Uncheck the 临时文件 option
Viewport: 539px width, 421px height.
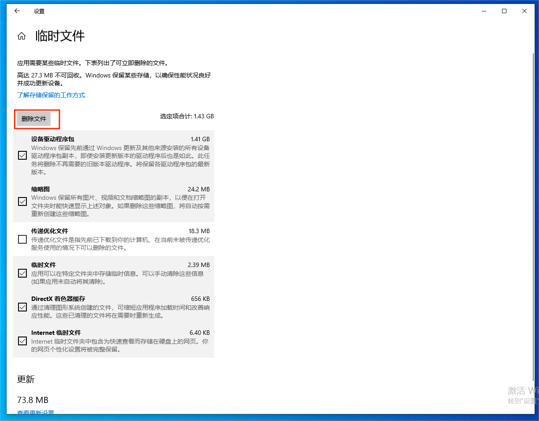click(22, 273)
